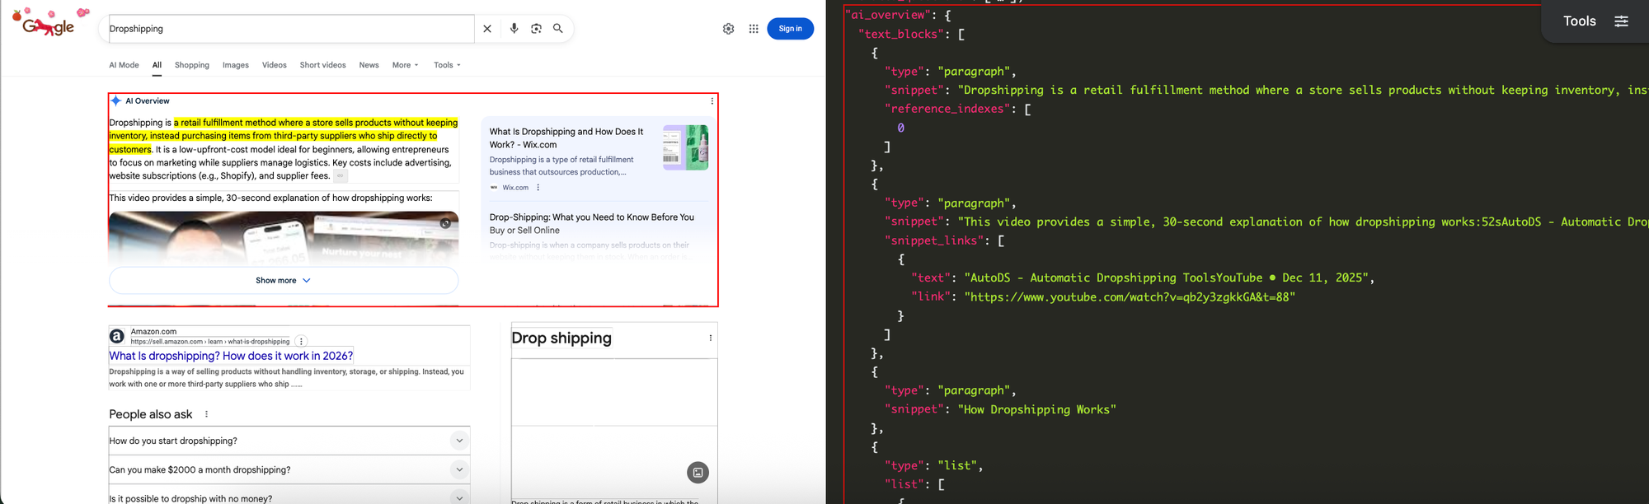Open Google settings gear icon
This screenshot has height=504, width=1649.
(x=728, y=29)
